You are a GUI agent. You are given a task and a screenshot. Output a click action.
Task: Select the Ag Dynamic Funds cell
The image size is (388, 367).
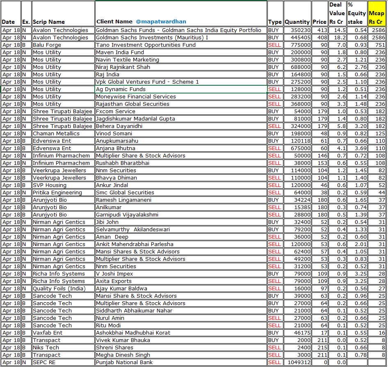181,89
